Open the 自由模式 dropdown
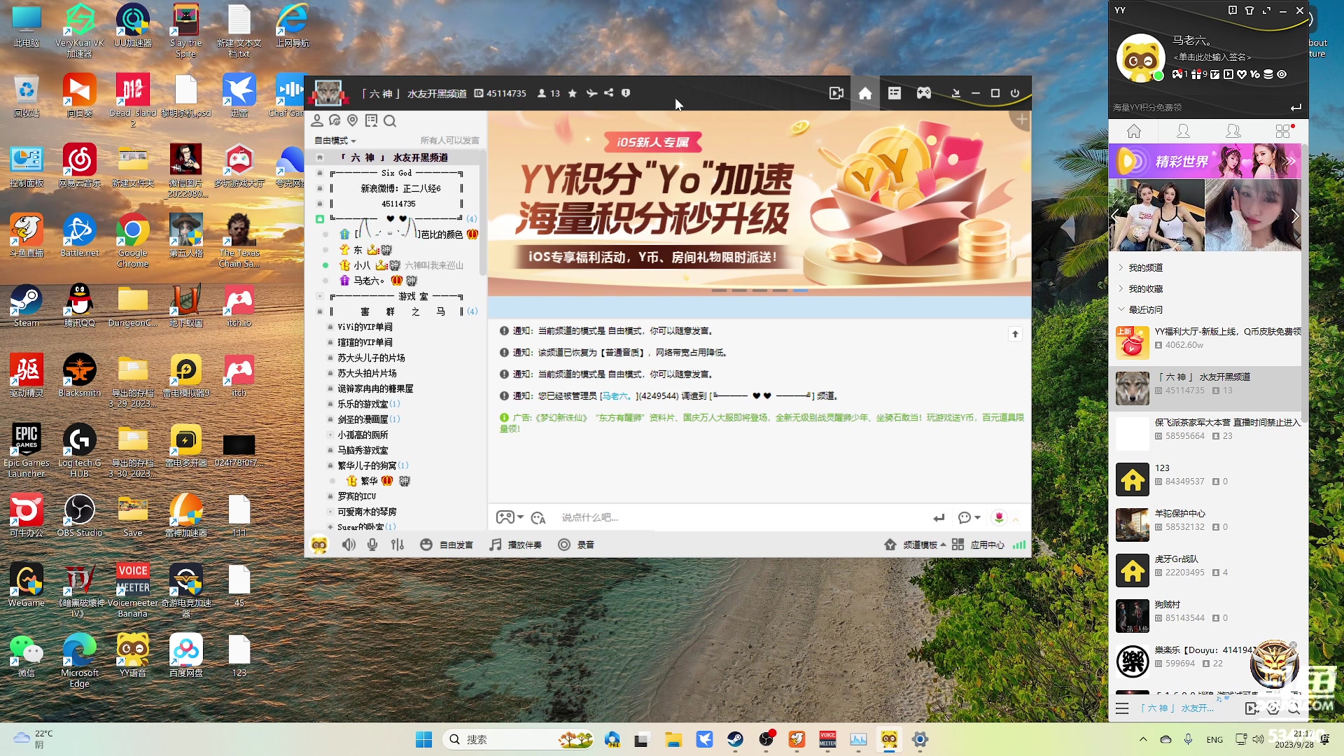This screenshot has width=1344, height=756. pos(335,141)
